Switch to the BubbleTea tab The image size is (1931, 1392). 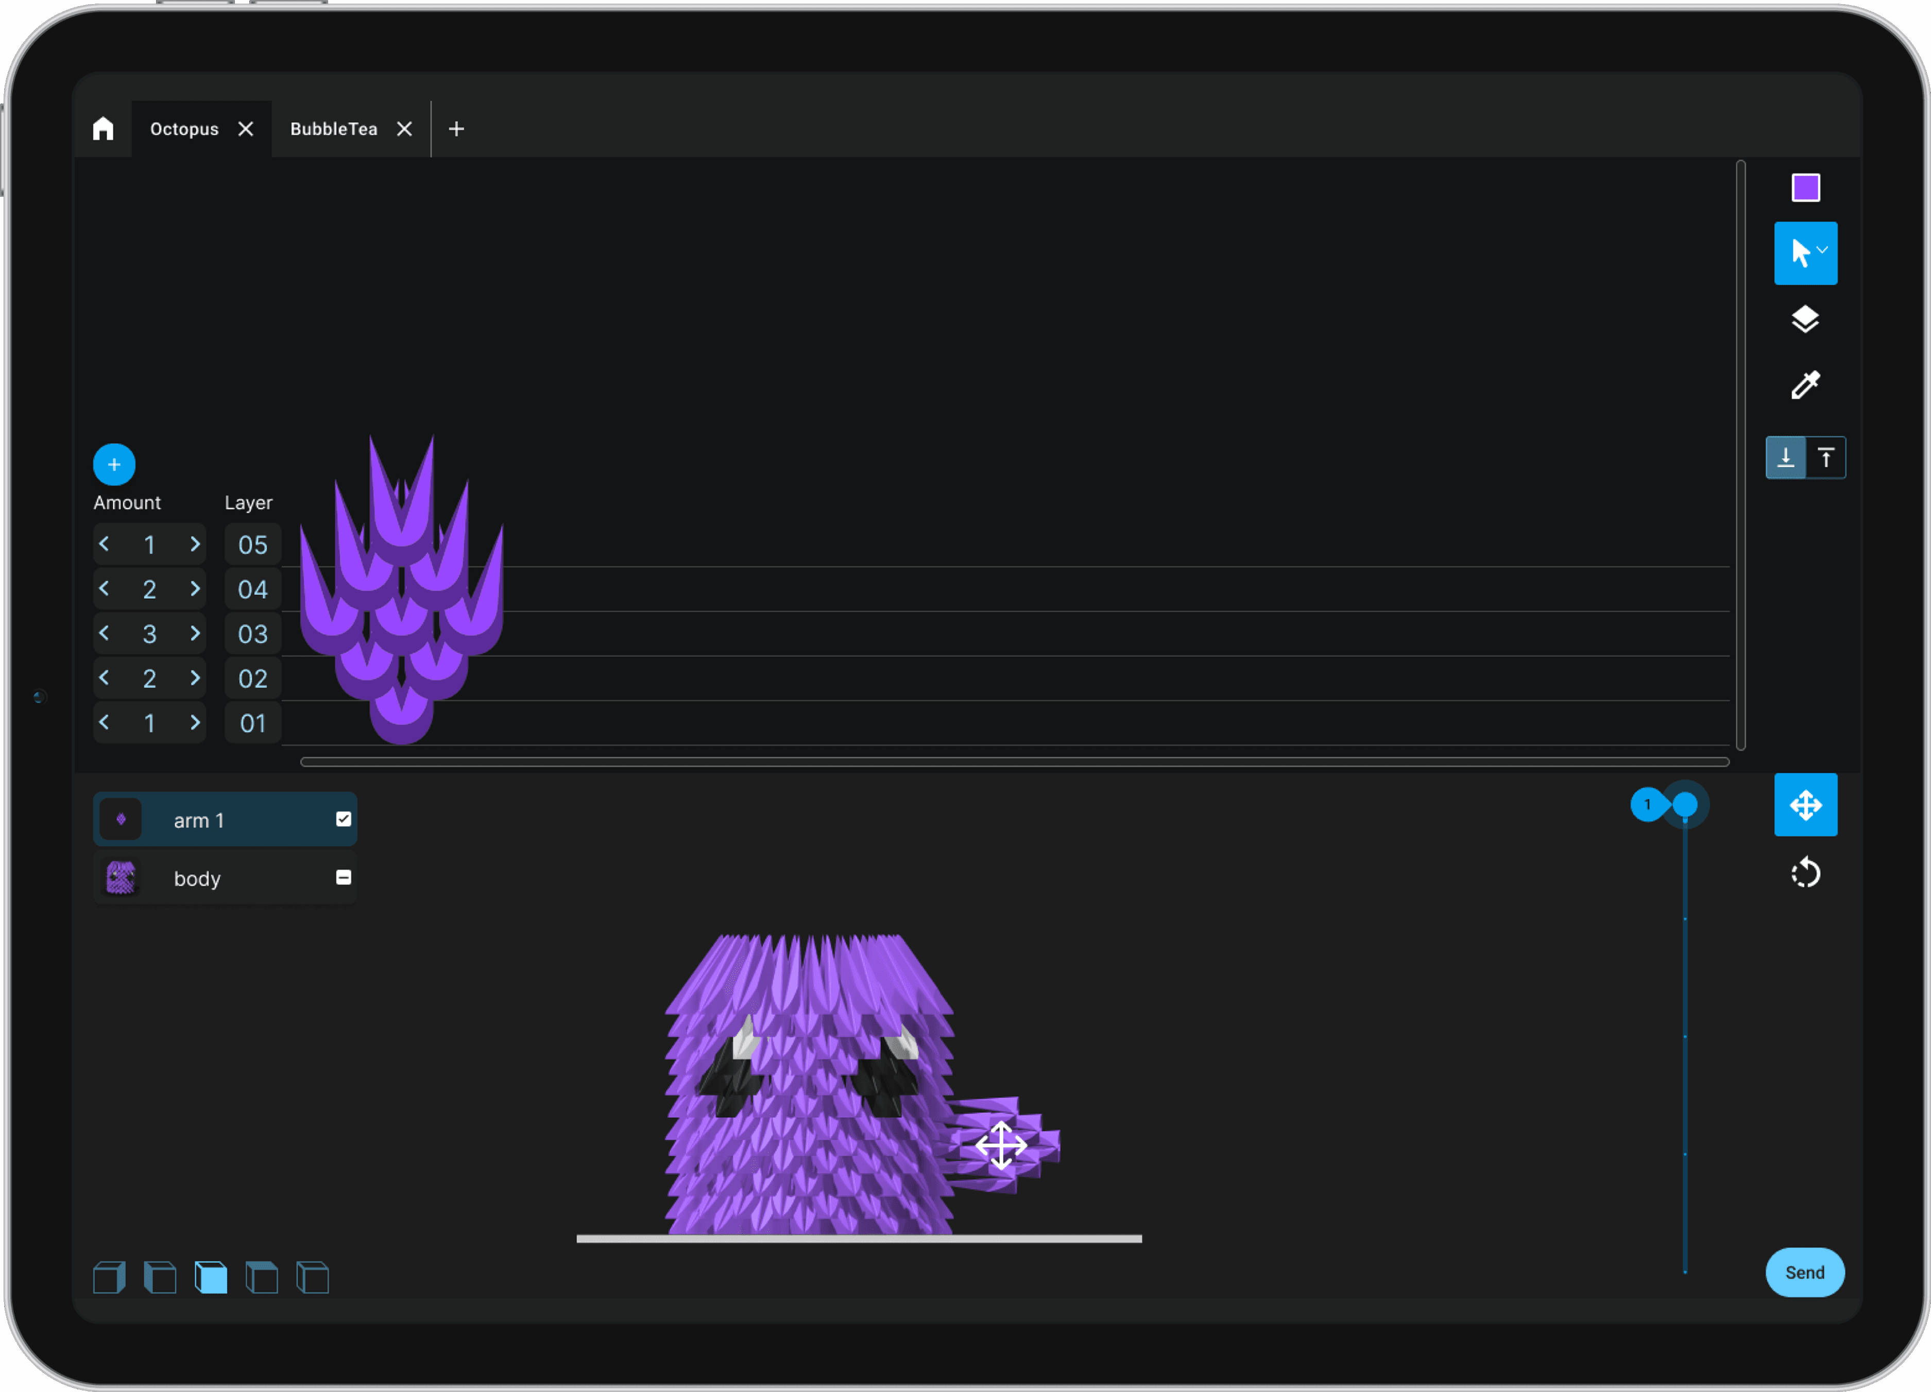[334, 129]
